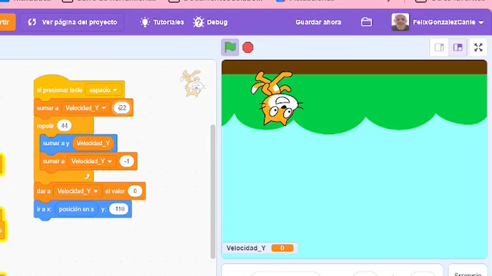Click the al presionar tecla hat block
Image resolution: width=492 pixels, height=276 pixels.
59,90
